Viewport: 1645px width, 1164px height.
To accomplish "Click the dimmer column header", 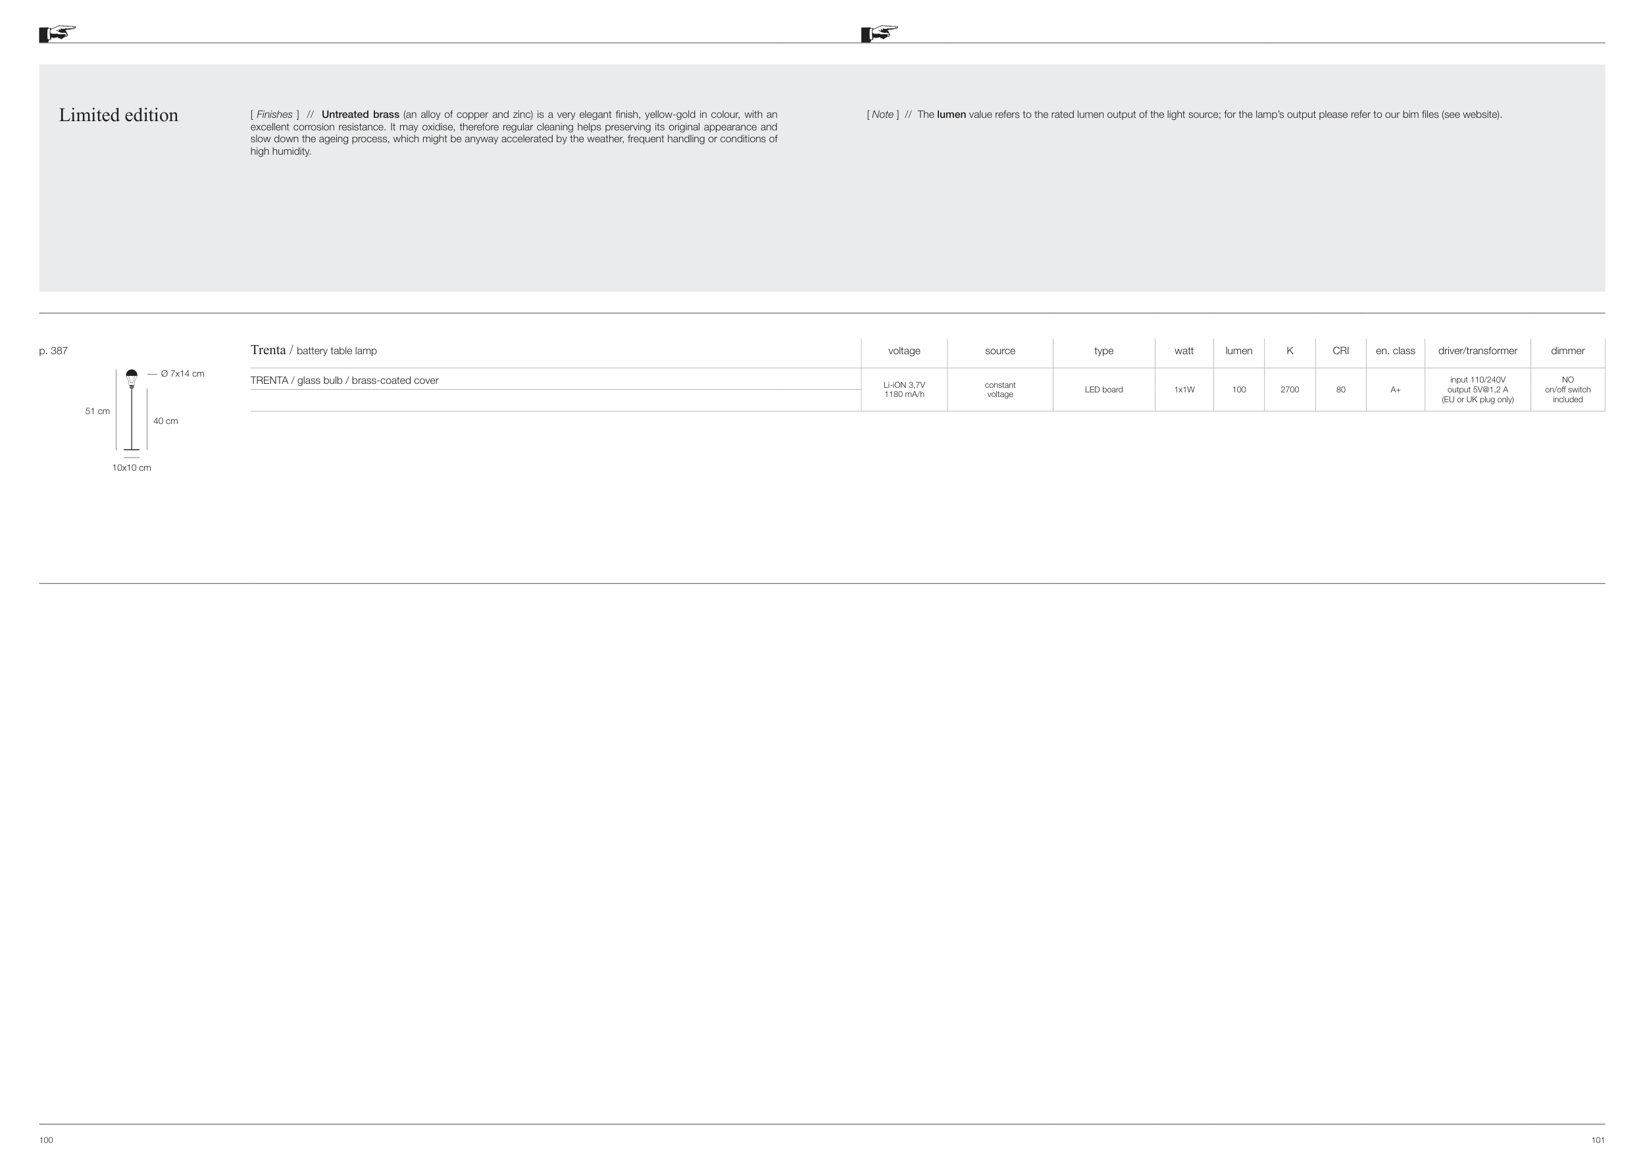I will click(x=1567, y=350).
